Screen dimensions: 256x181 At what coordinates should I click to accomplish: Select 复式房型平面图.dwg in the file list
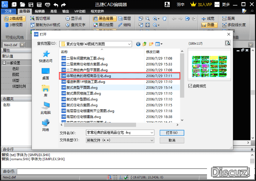coord(82,88)
